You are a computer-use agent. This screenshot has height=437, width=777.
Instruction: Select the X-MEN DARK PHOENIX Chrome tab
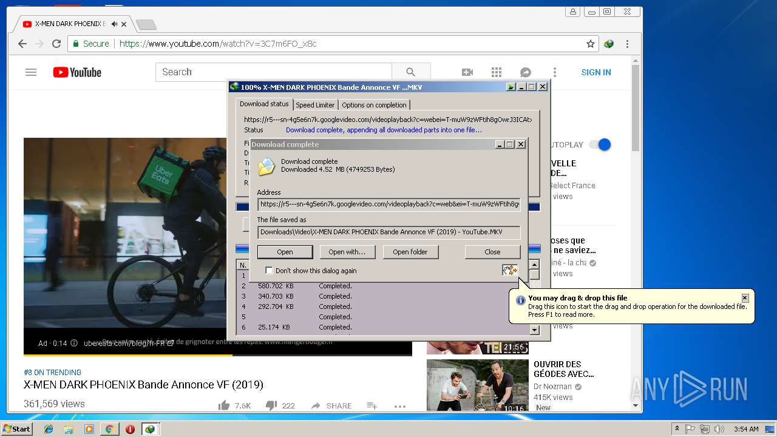pos(71,24)
